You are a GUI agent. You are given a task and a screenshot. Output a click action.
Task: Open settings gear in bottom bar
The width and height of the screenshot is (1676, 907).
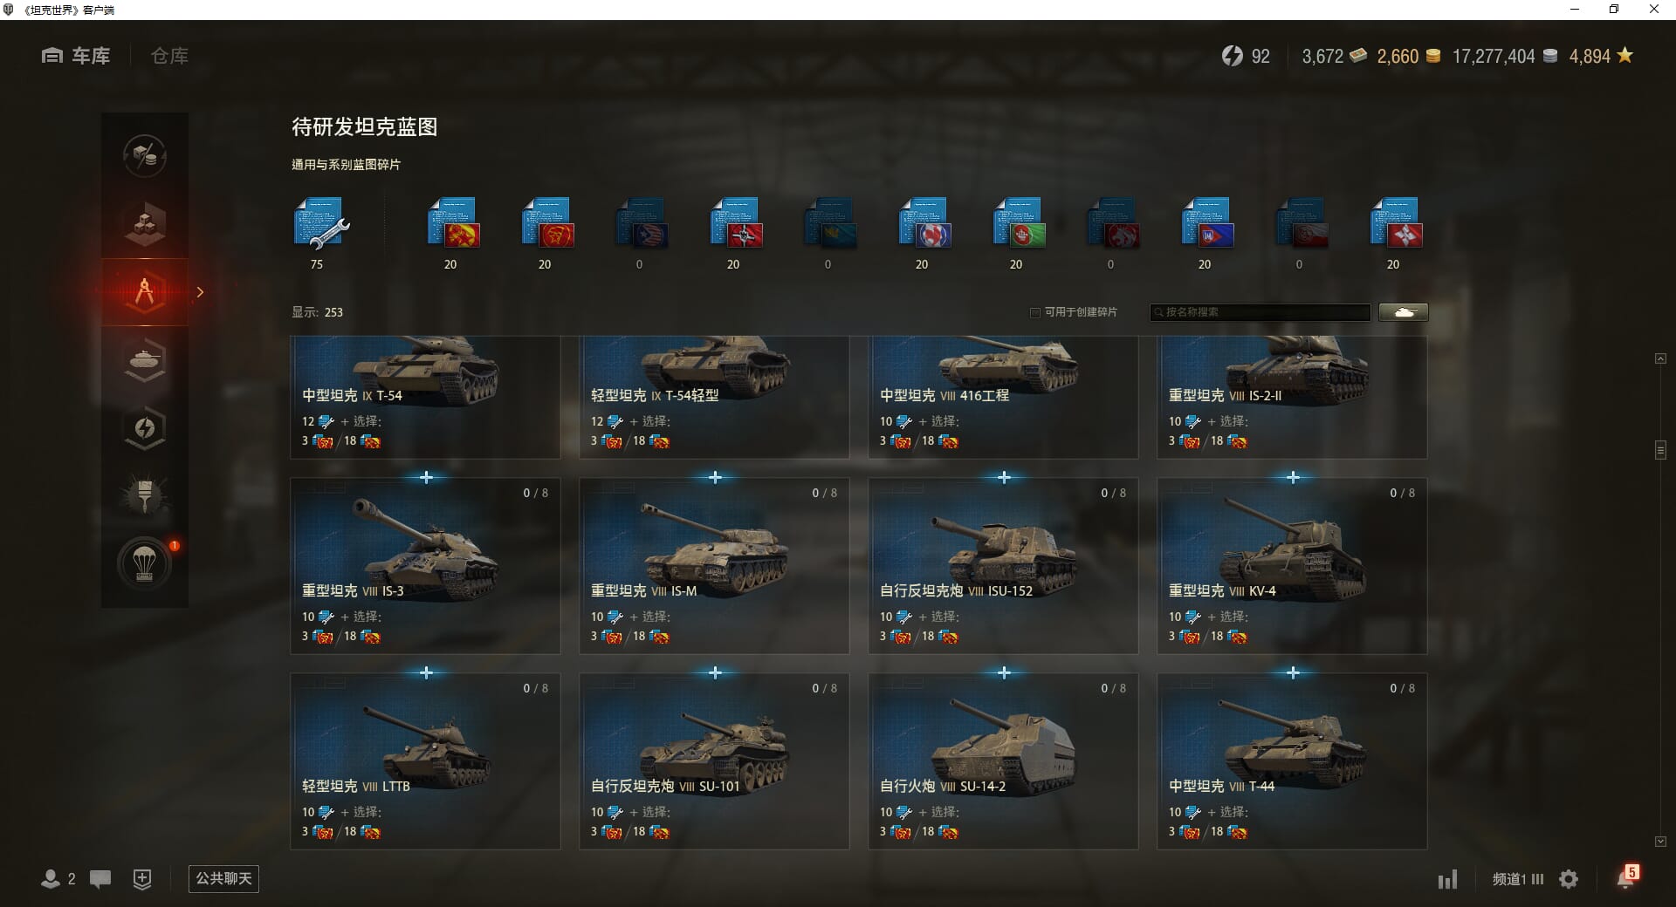click(1569, 879)
